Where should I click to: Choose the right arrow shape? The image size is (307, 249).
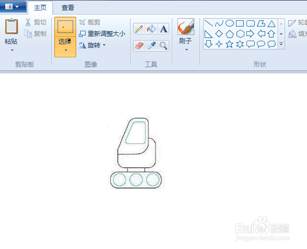251,34
